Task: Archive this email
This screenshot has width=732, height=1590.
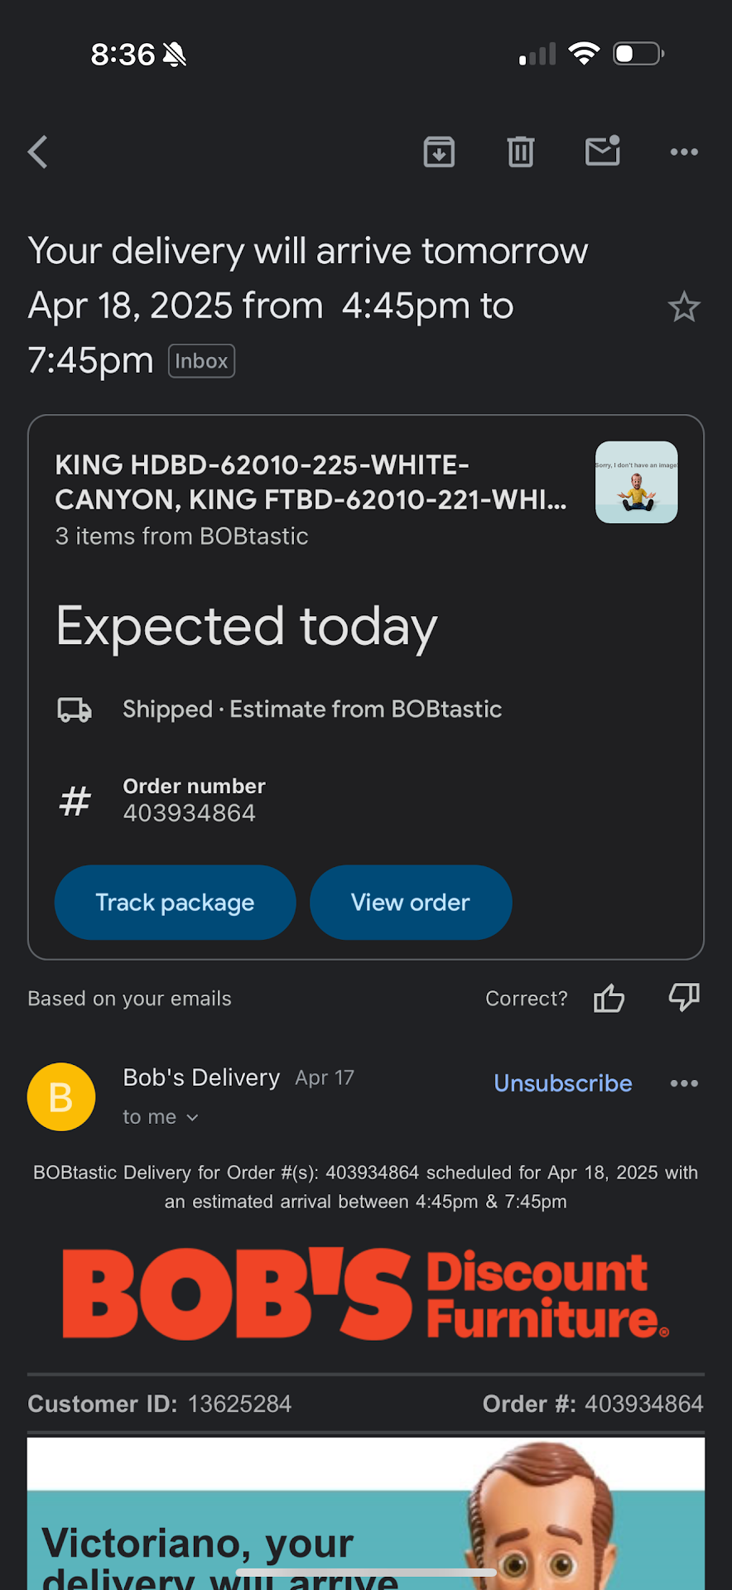Action: point(439,152)
